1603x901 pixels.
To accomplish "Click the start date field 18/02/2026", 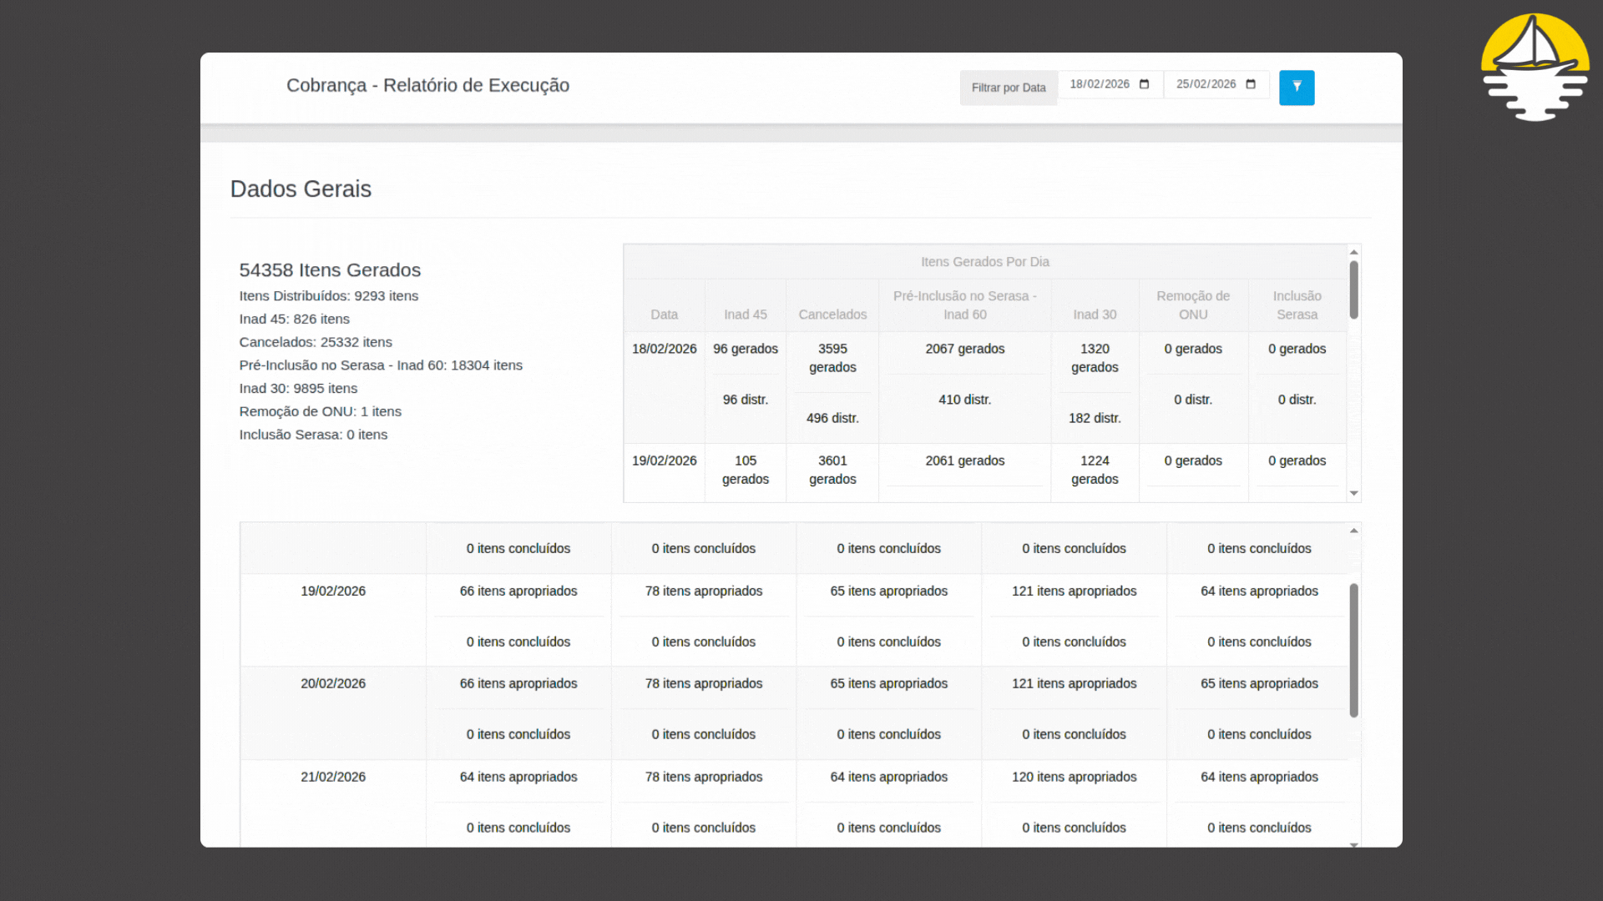I will 1099,84.
